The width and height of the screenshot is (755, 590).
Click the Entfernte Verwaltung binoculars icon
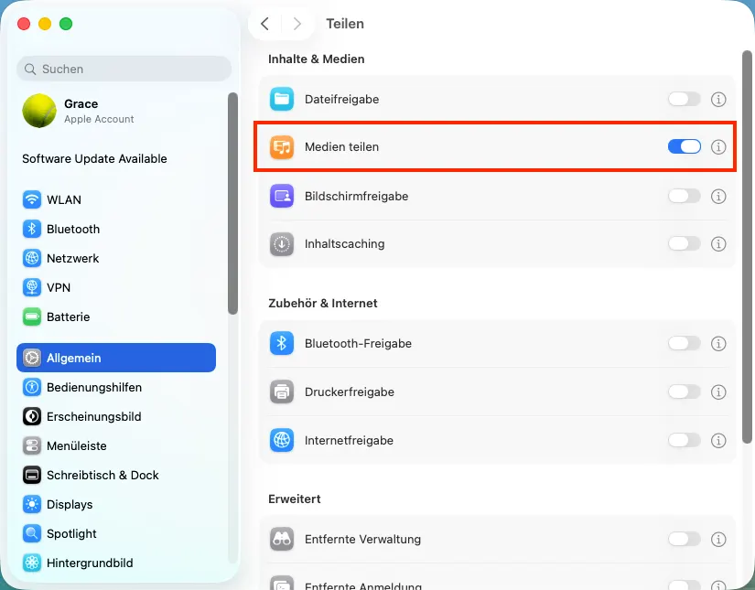pos(282,539)
